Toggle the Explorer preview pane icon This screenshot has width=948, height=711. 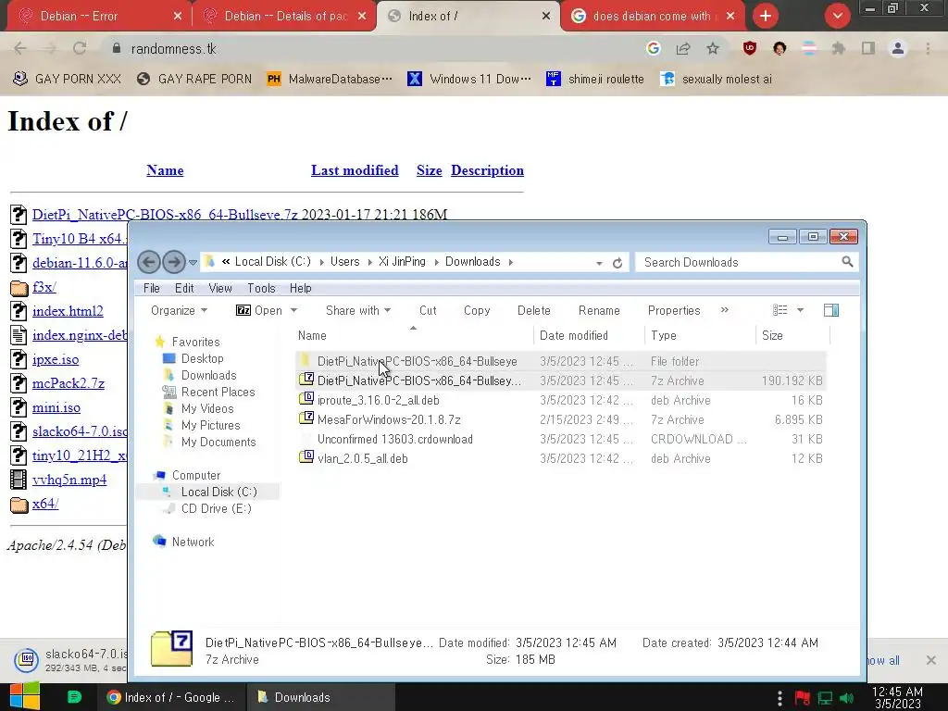point(831,310)
